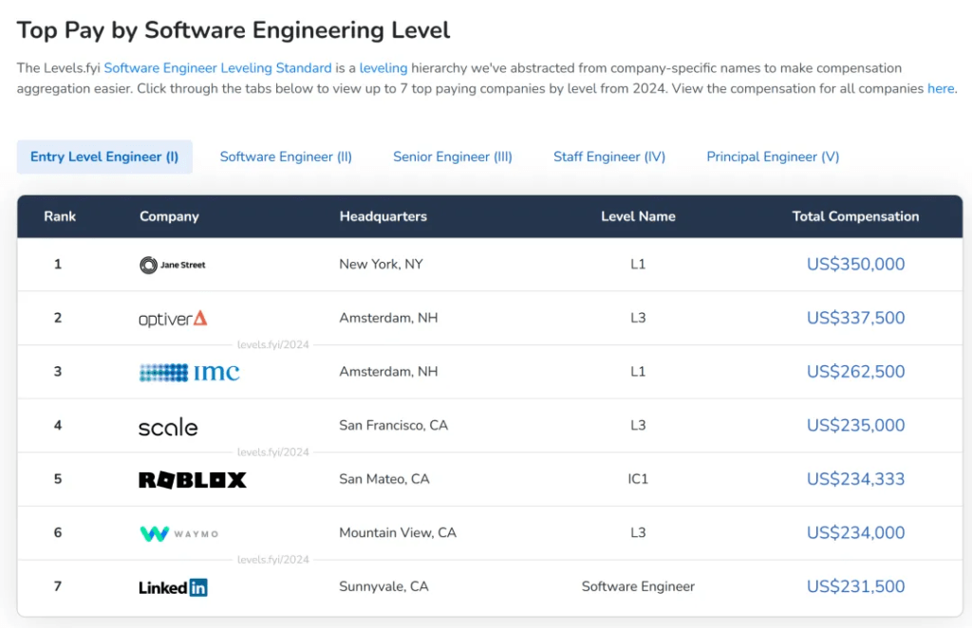Viewport: 972px width, 628px height.
Task: Click the Headquarters column header
Action: click(x=383, y=216)
